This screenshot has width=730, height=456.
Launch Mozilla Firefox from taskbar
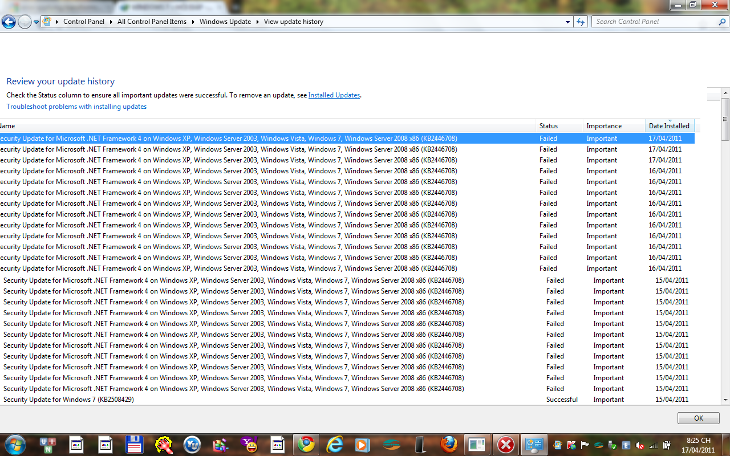pos(449,445)
